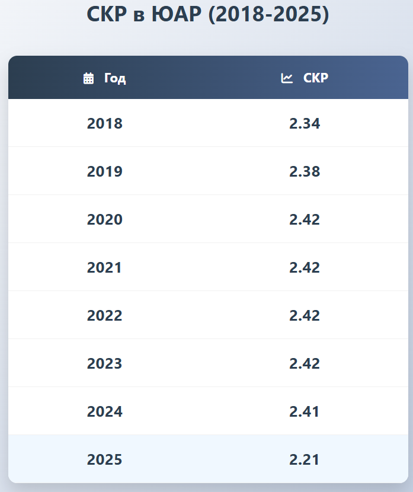Click the value 2.41 for 2024
Viewport: 413px width, 492px height.
[305, 411]
